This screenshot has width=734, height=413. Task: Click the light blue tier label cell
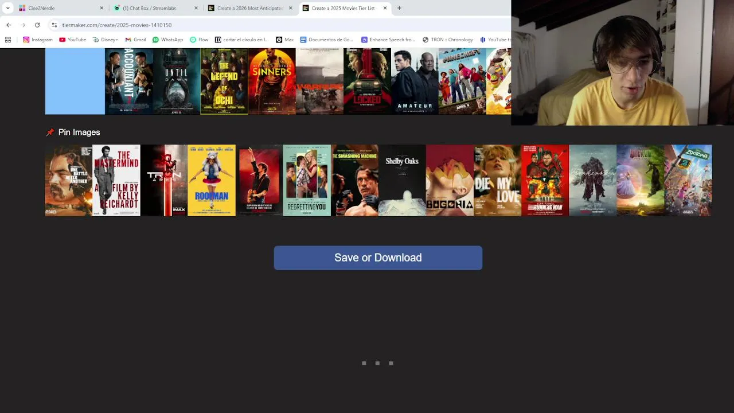coord(75,81)
